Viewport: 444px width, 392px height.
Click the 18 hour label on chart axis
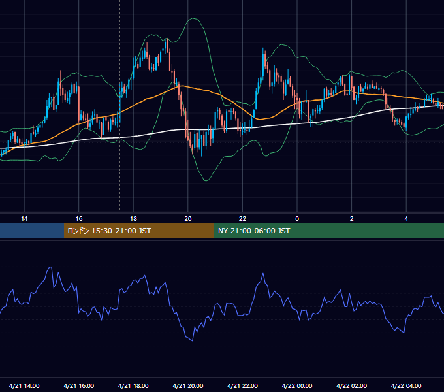[x=133, y=219]
